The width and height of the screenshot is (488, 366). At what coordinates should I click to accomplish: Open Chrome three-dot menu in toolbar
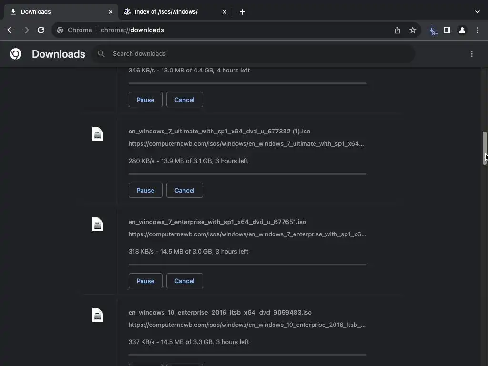[478, 30]
